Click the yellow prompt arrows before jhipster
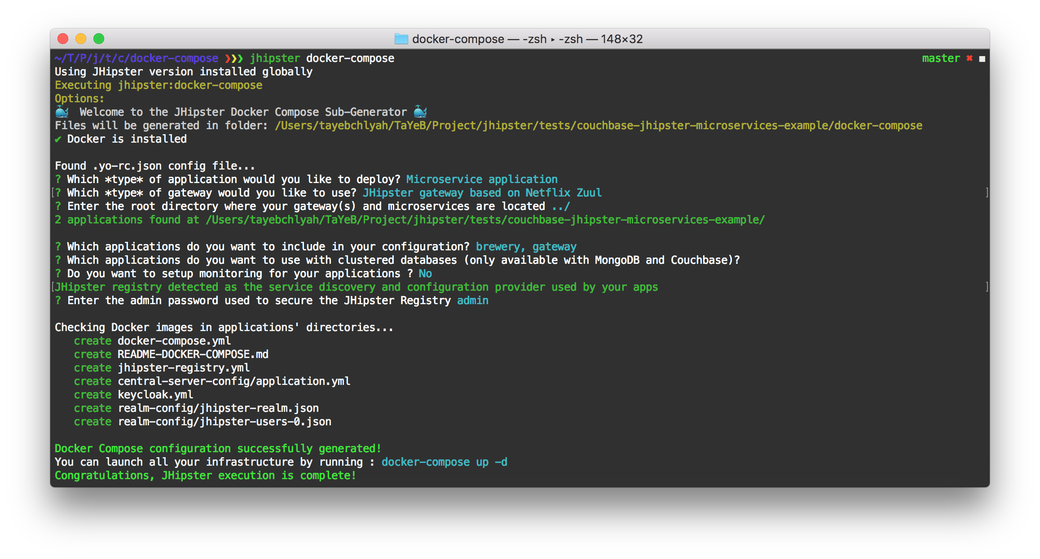Screen dimensions: 1040x559 234,58
